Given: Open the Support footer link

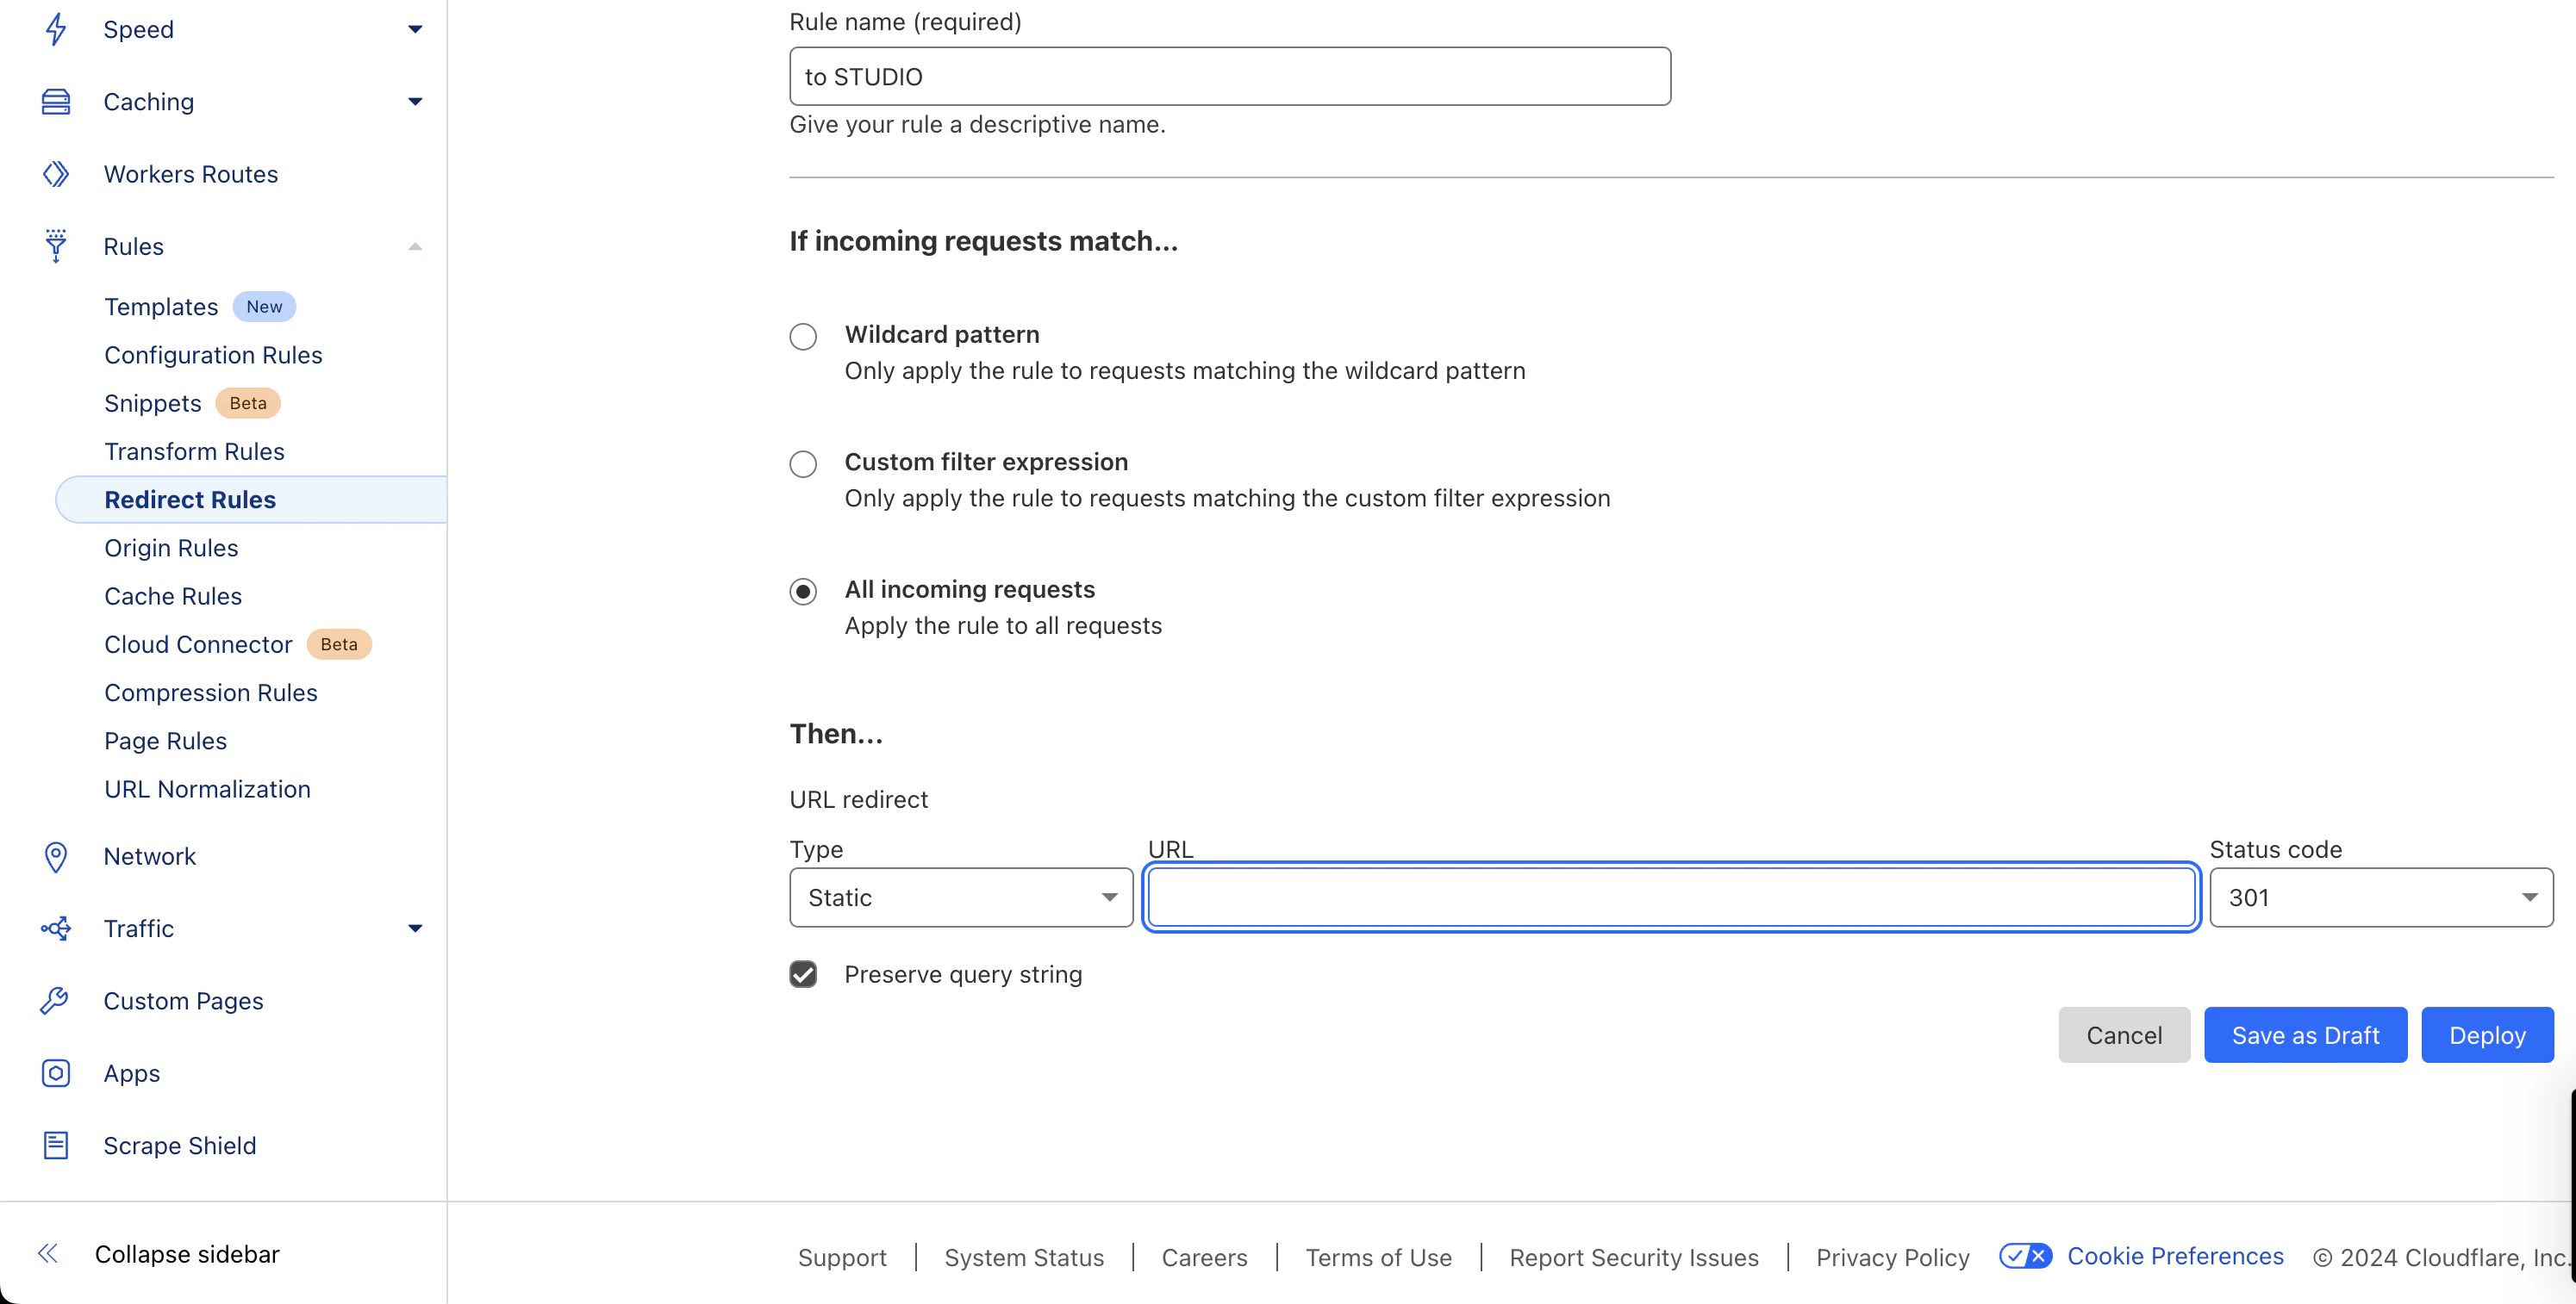Looking at the screenshot, I should coord(842,1257).
